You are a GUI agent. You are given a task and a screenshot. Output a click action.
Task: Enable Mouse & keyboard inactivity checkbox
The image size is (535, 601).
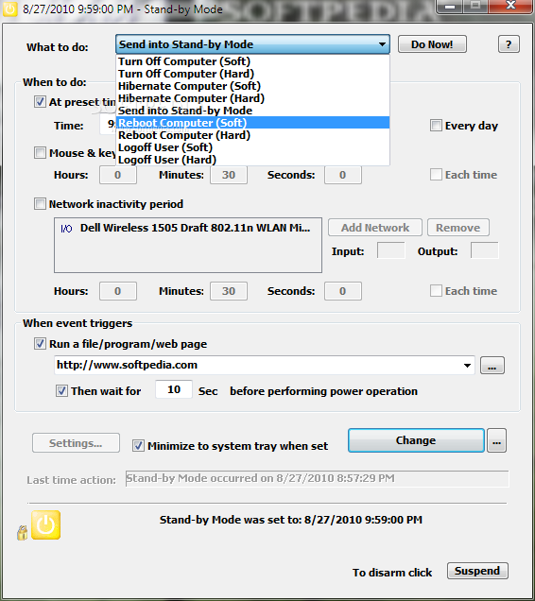[x=40, y=152]
